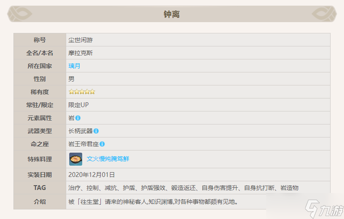
Task: Click the five-star rarity rating
Action: (x=82, y=92)
